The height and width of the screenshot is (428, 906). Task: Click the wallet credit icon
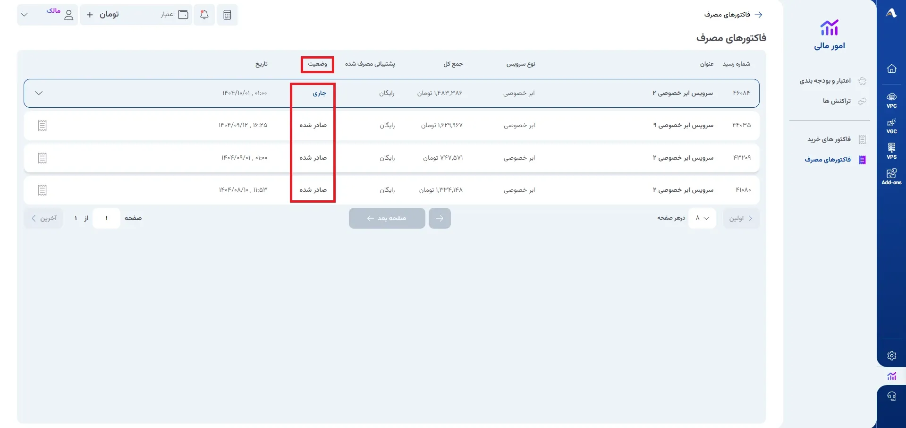pos(183,15)
